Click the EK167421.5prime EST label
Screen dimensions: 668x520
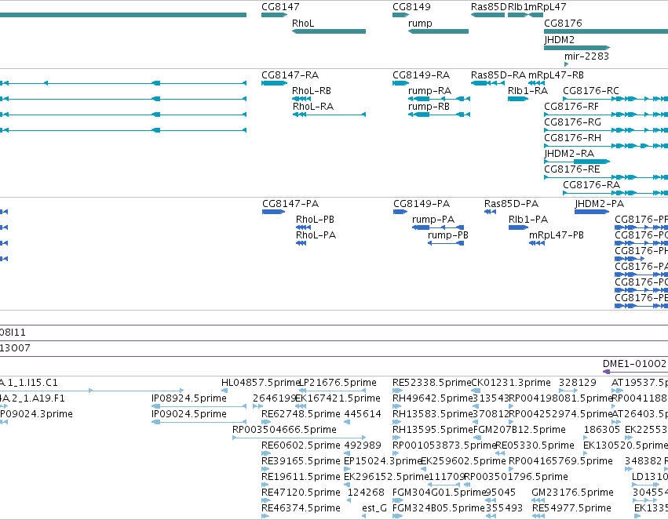338,398
